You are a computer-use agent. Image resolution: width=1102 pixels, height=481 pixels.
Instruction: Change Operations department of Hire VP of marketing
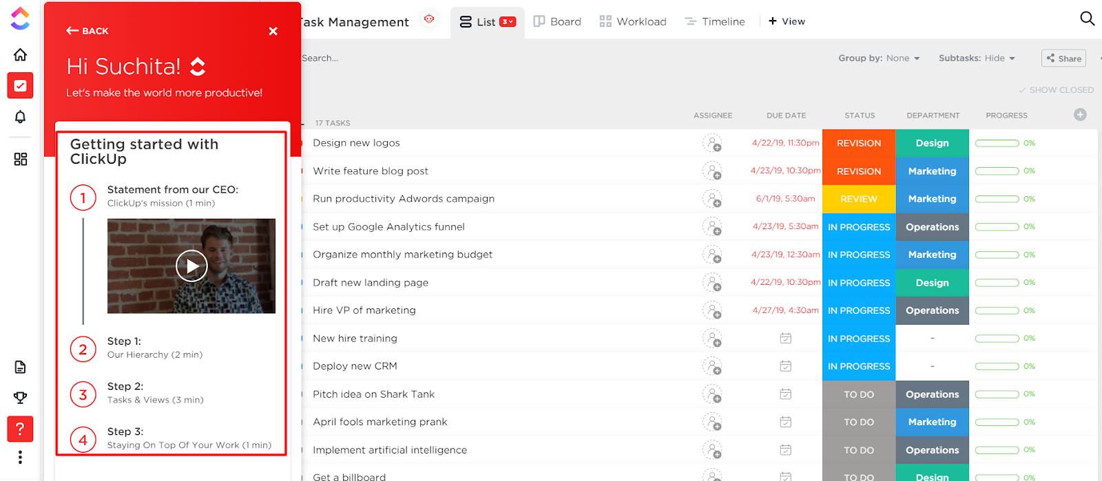(933, 310)
